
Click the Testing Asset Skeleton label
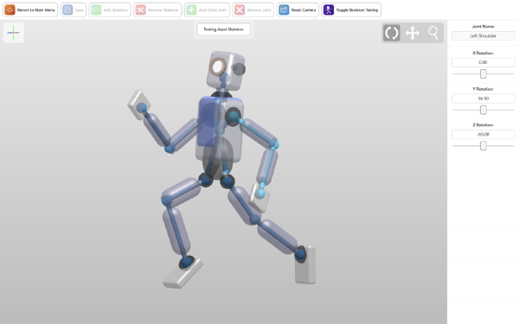pos(223,29)
